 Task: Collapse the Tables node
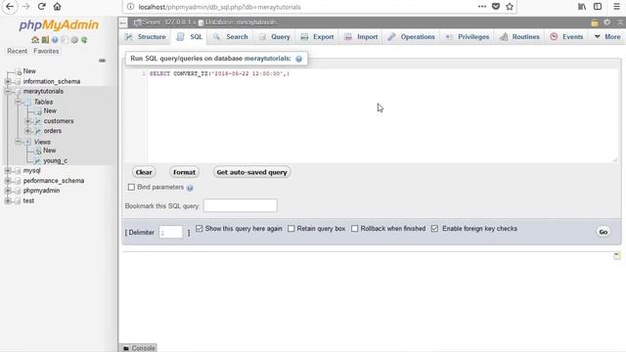18,102
